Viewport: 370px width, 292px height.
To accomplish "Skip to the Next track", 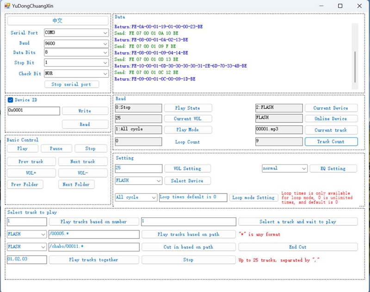I will [x=83, y=162].
